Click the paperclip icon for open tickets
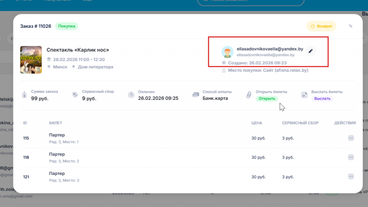Viewport: 368px width, 207px height. [x=249, y=95]
